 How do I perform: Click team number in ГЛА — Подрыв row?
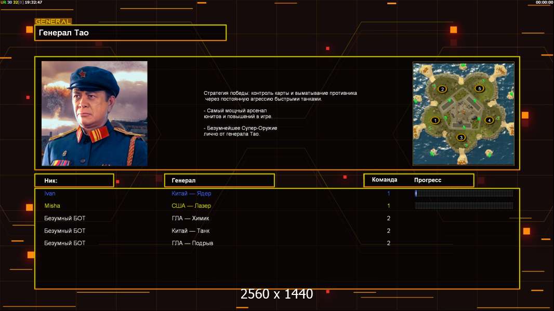click(389, 243)
